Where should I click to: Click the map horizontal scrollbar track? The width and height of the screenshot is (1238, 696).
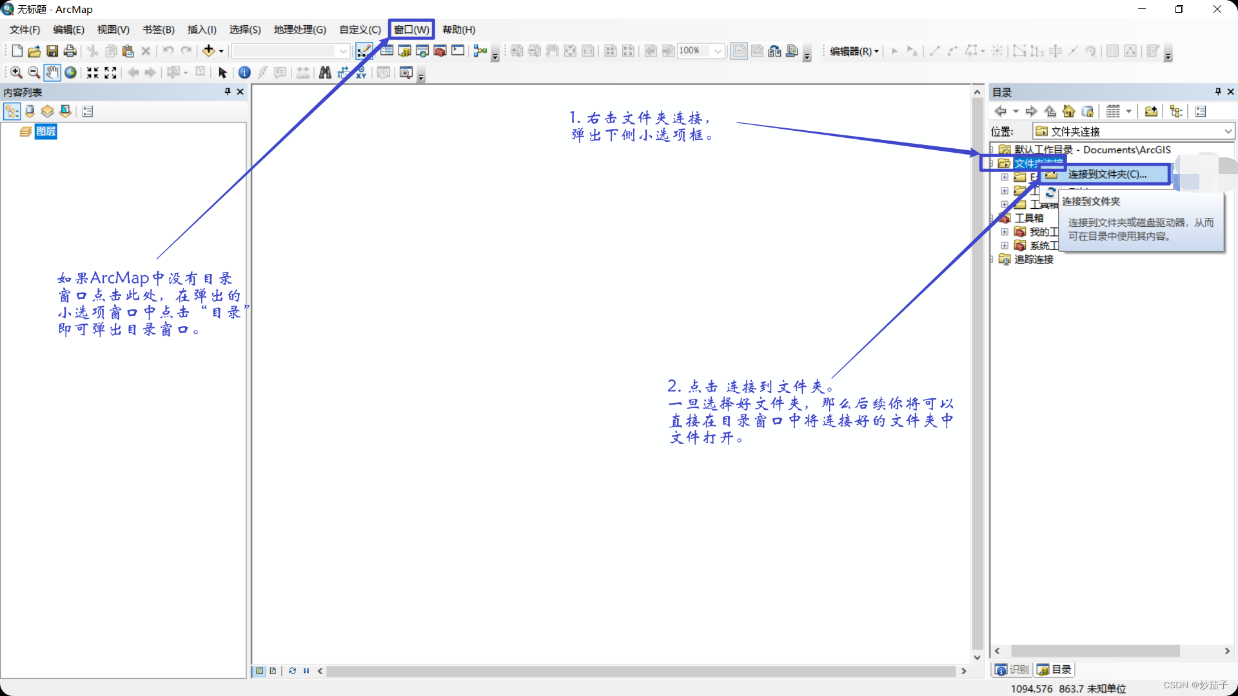(x=641, y=671)
